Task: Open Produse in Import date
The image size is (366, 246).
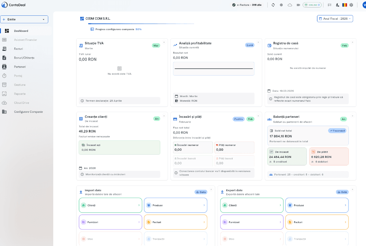Action: point(175,205)
